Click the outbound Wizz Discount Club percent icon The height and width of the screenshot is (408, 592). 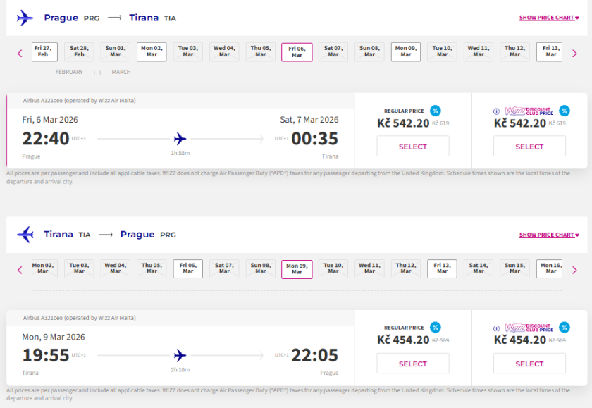tap(564, 111)
